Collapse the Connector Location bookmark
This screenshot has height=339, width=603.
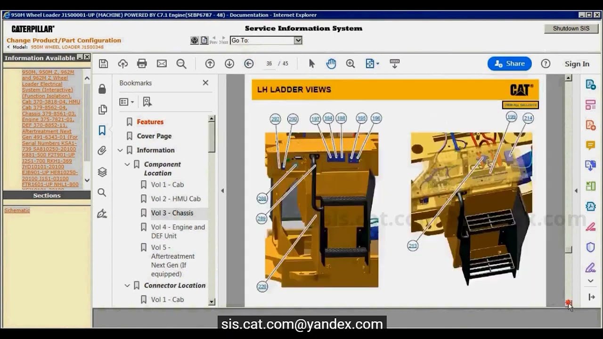pyautogui.click(x=127, y=285)
